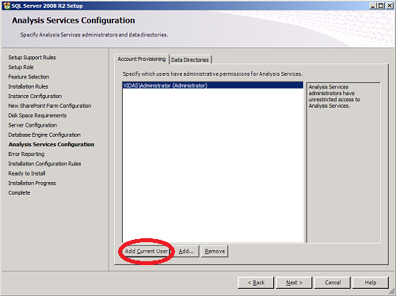
Task: Click New SharePoint Farm Configuration step
Action: click(x=50, y=105)
